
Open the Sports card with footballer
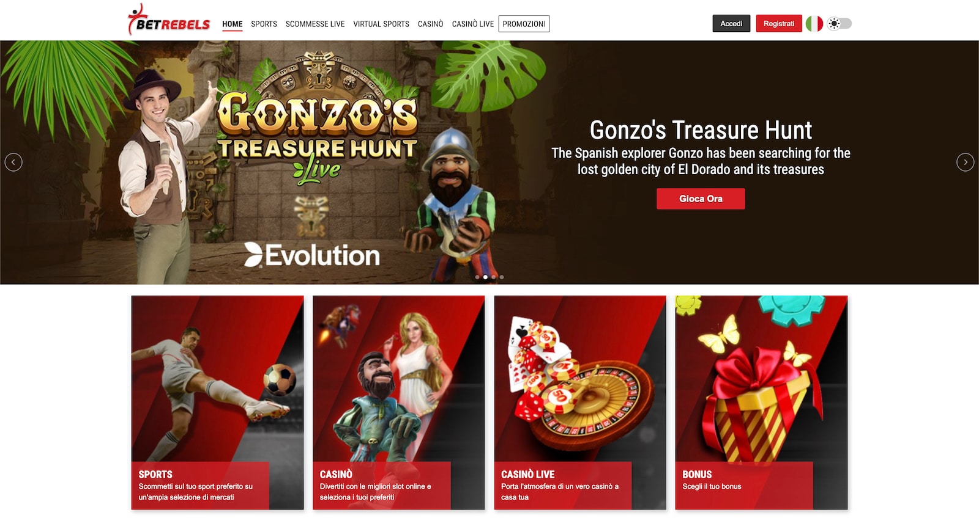click(217, 403)
